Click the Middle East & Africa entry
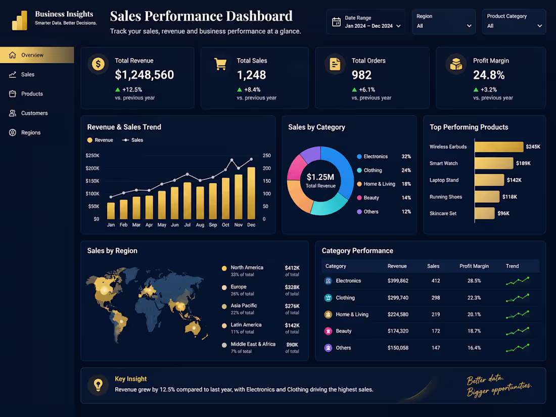 click(261, 348)
